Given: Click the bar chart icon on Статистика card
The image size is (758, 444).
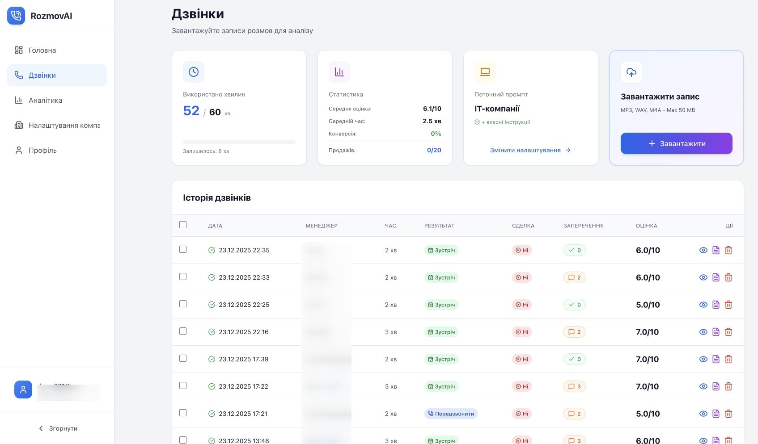Looking at the screenshot, I should coord(339,72).
